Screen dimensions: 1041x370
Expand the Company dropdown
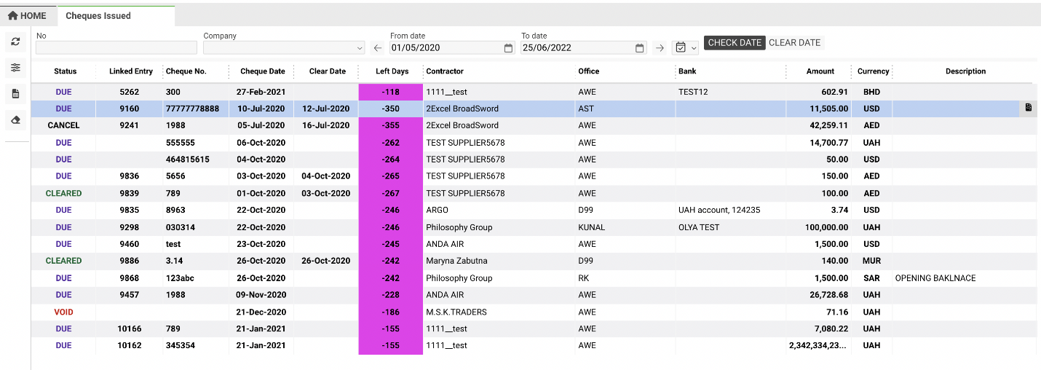pyautogui.click(x=360, y=48)
